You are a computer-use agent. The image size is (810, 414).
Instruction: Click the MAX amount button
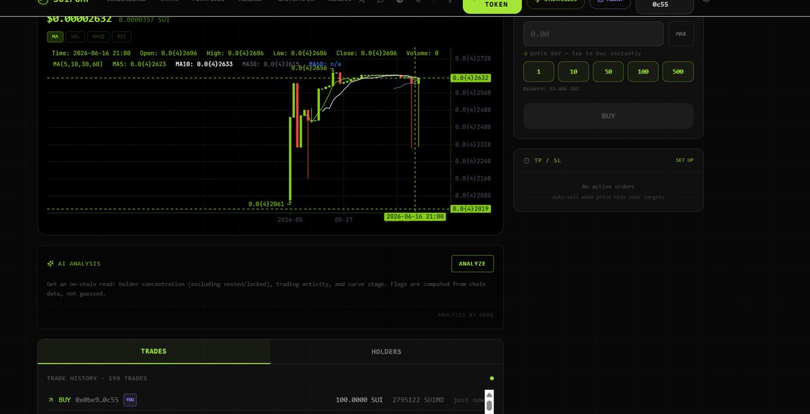coord(681,34)
